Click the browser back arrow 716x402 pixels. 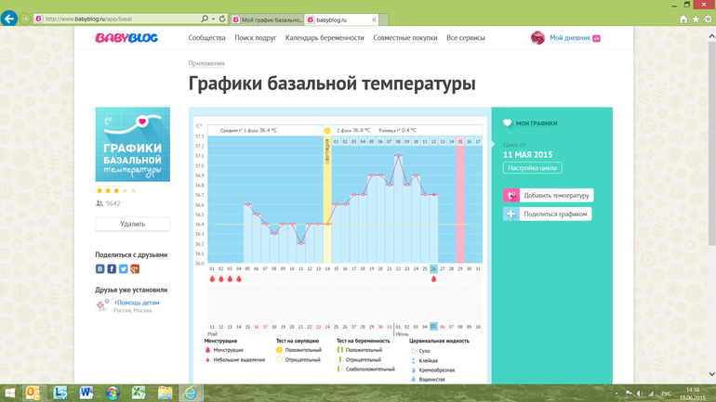(9, 19)
